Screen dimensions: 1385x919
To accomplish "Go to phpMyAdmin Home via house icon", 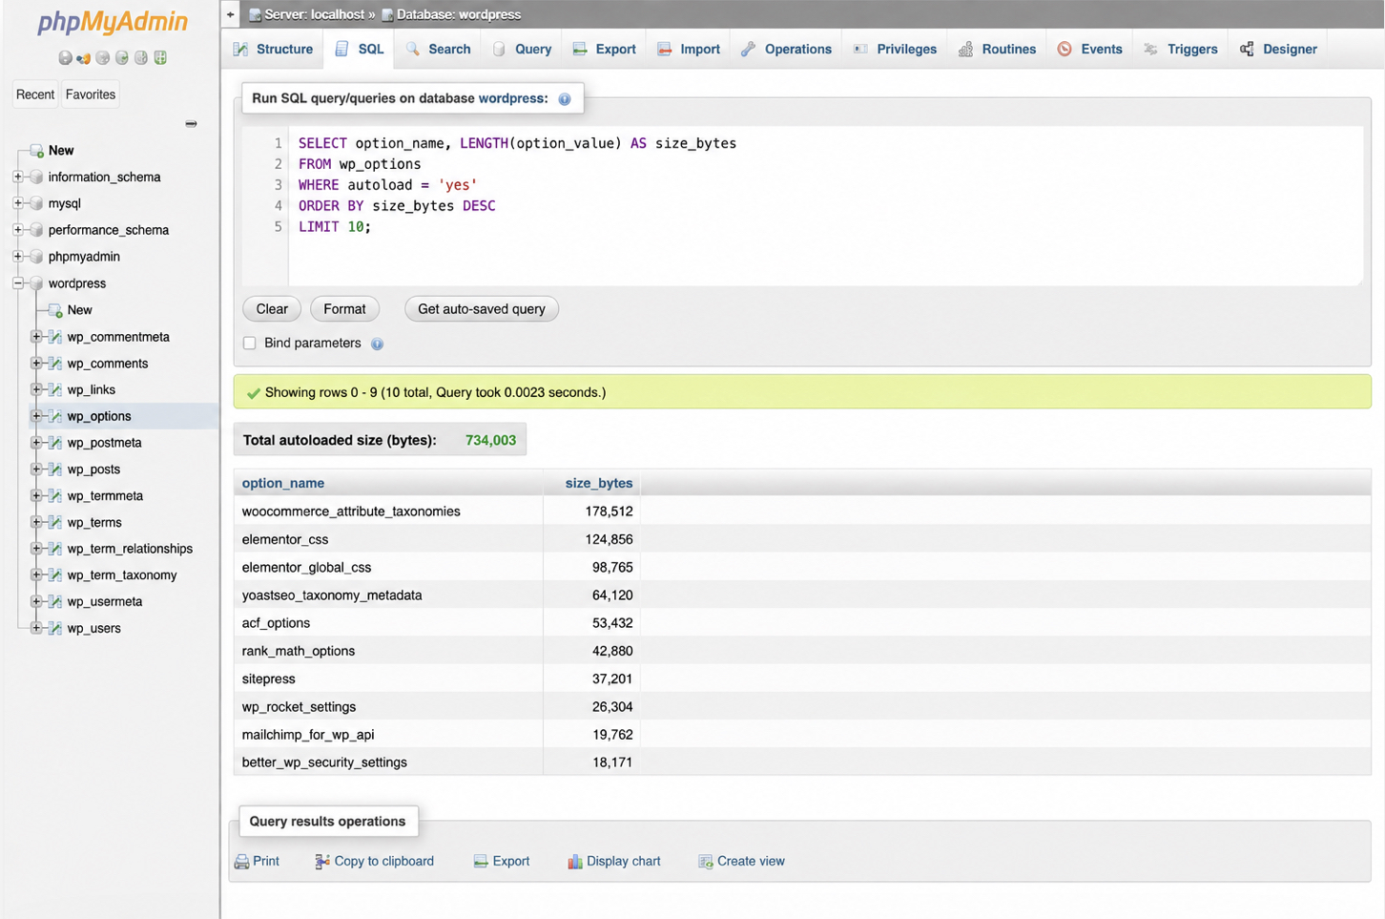I will click(x=65, y=57).
